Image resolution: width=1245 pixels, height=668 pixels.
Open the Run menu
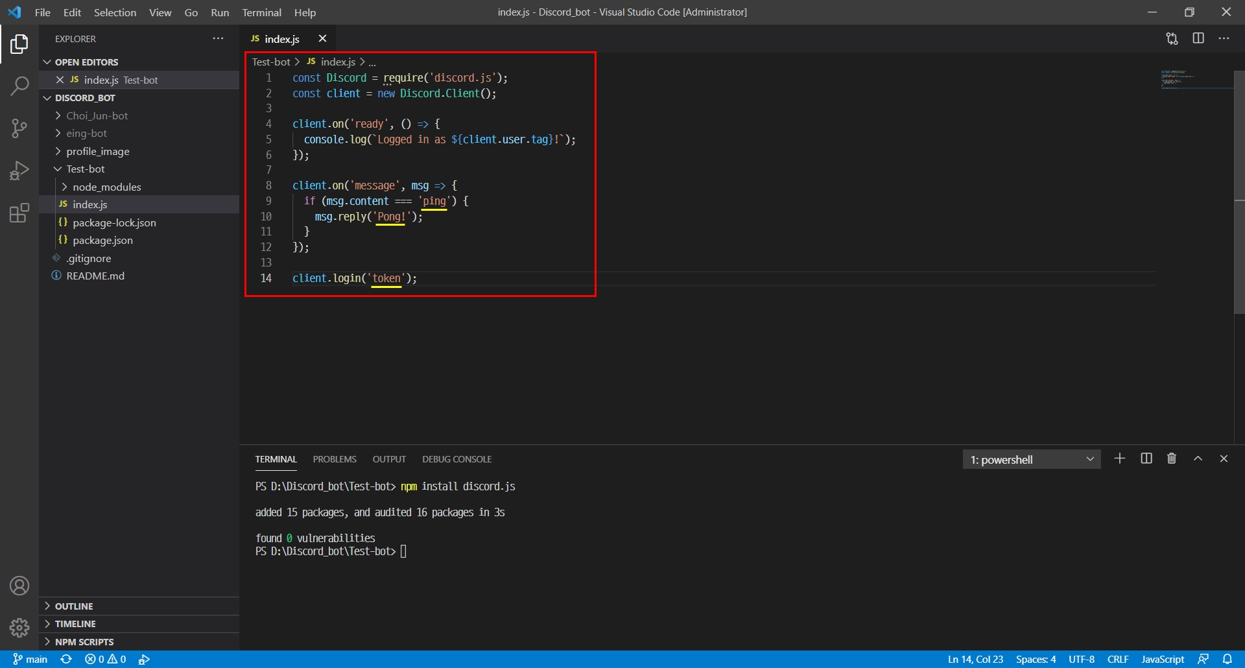click(220, 12)
